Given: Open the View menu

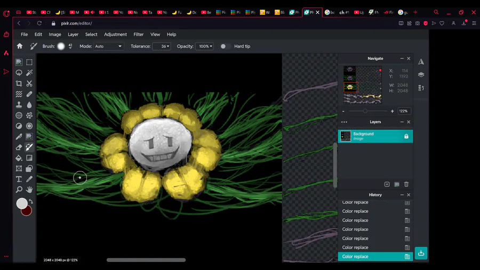Looking at the screenshot, I should click(155, 34).
